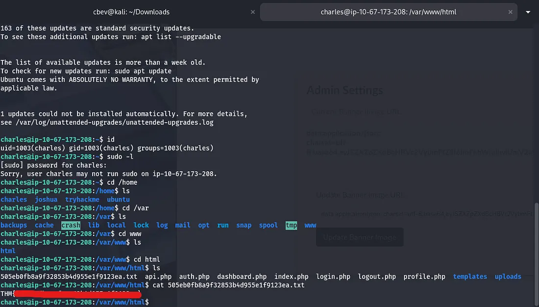
Task: Click the Admin Settings heading in background
Action: pyautogui.click(x=345, y=90)
